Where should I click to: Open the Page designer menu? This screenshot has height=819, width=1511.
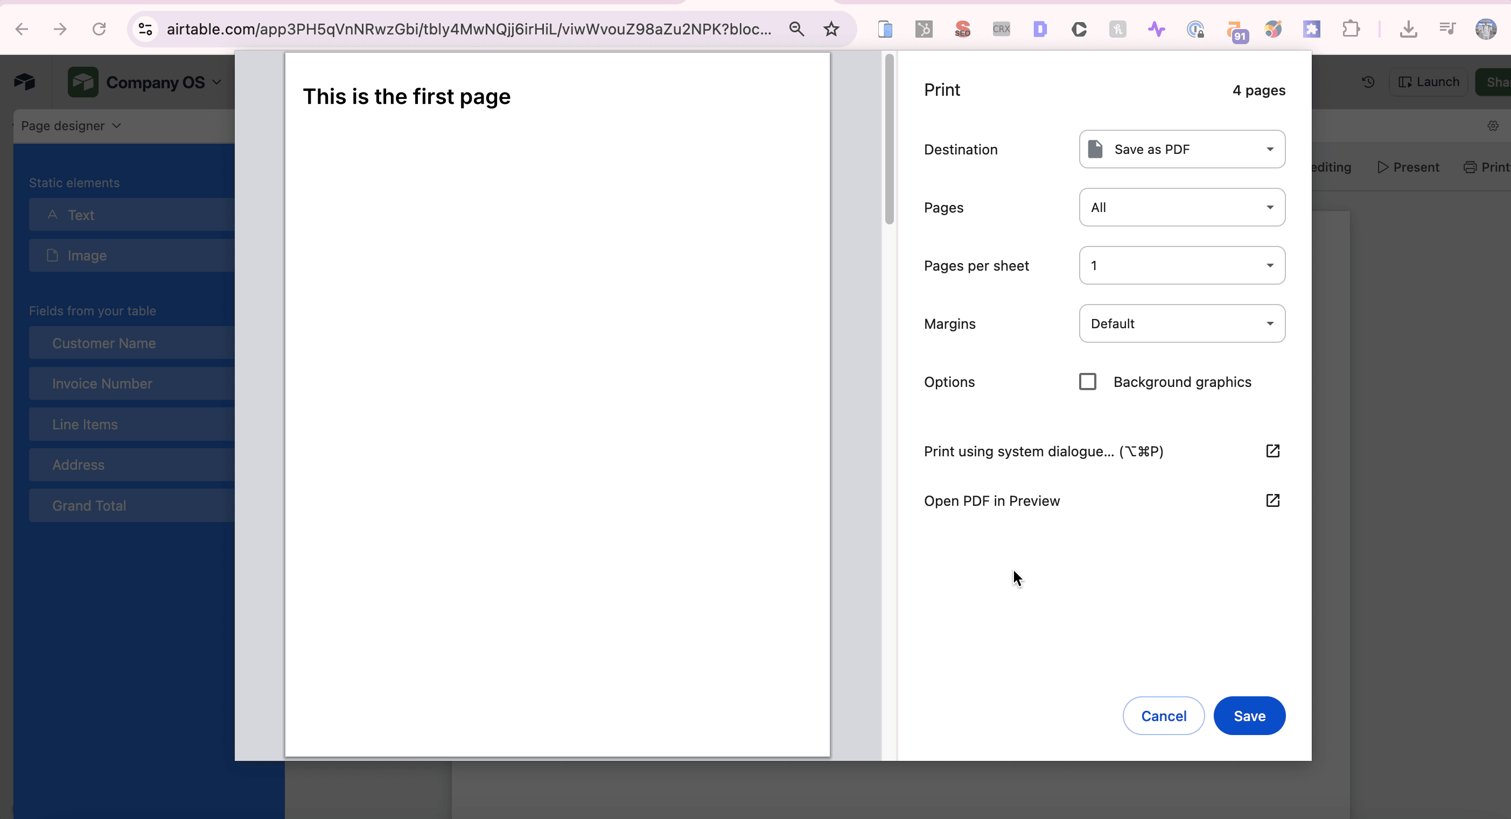tap(70, 125)
